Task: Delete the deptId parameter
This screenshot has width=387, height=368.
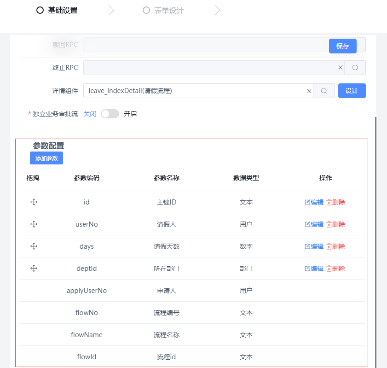Action: tap(335, 269)
